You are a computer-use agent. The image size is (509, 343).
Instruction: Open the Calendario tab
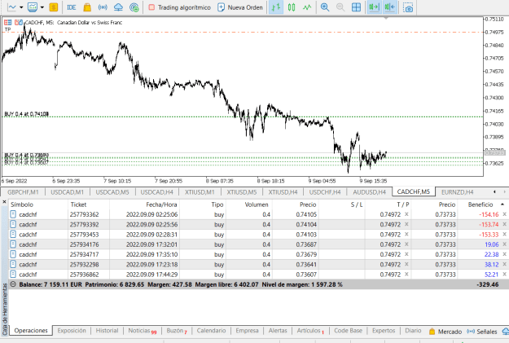point(211,330)
